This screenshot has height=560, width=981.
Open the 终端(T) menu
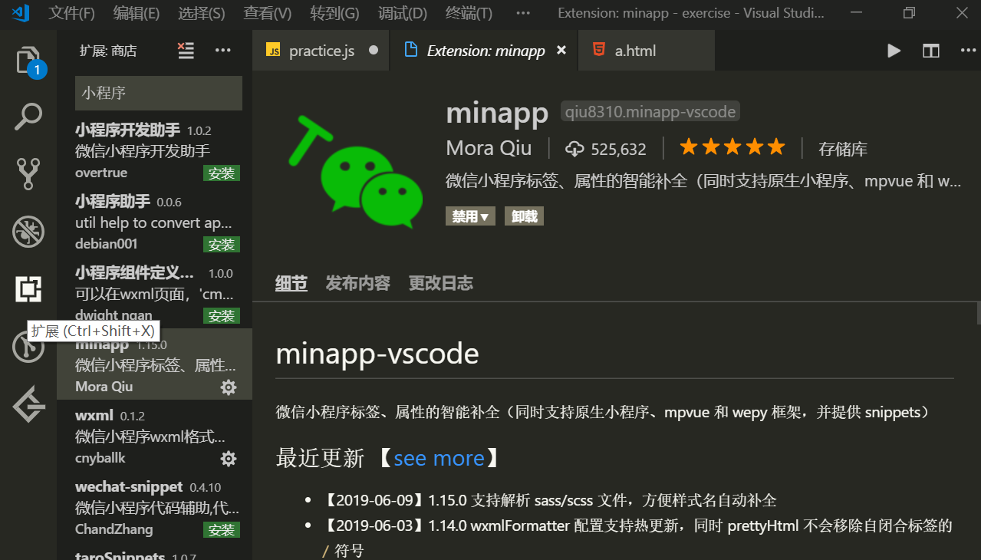pos(469,13)
